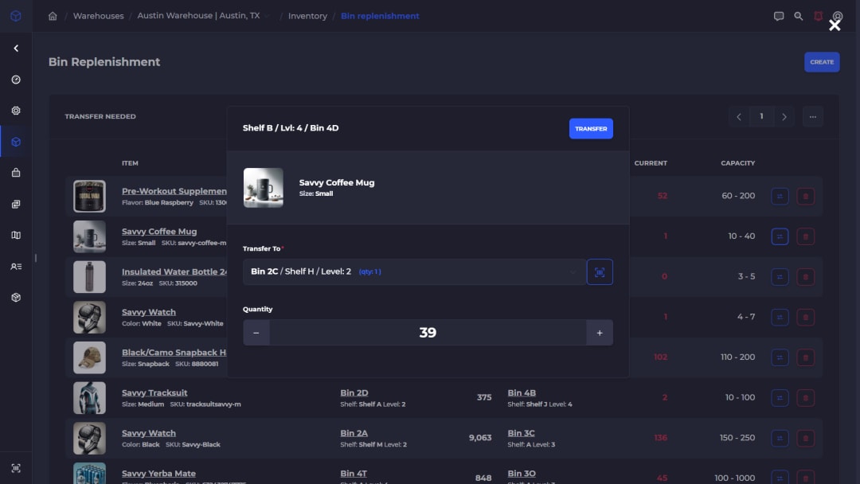Close the dialog with the X icon

(x=835, y=25)
